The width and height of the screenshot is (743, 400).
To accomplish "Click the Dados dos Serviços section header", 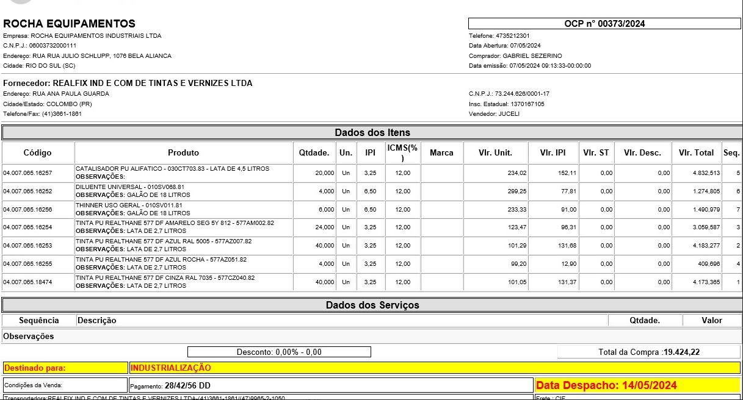I will pos(372,305).
